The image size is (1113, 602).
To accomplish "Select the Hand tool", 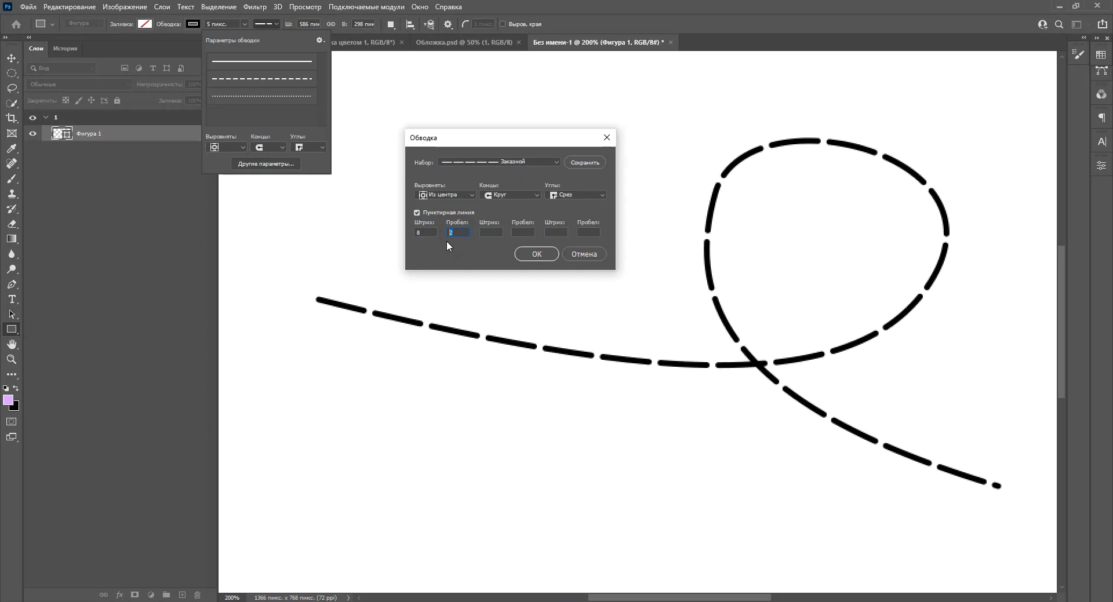I will click(x=12, y=345).
